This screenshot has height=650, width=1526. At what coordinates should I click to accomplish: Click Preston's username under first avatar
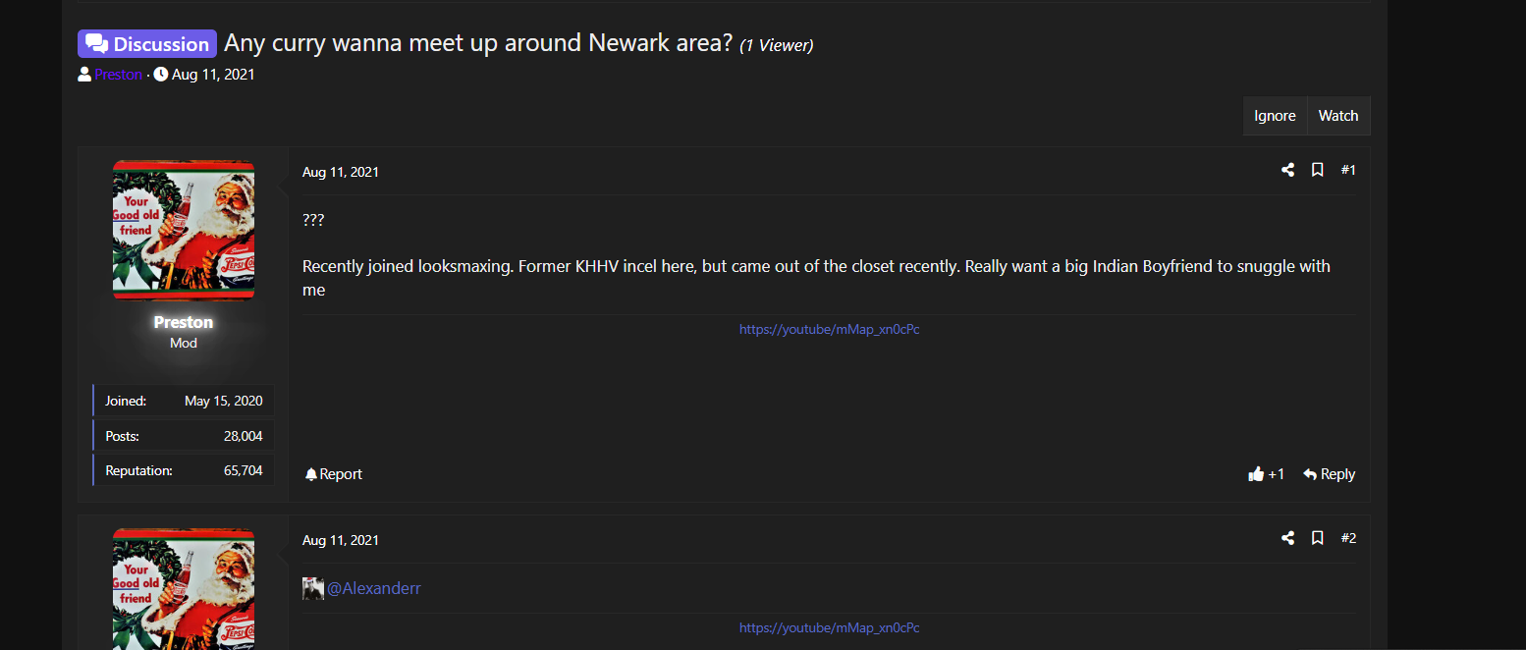tap(184, 322)
